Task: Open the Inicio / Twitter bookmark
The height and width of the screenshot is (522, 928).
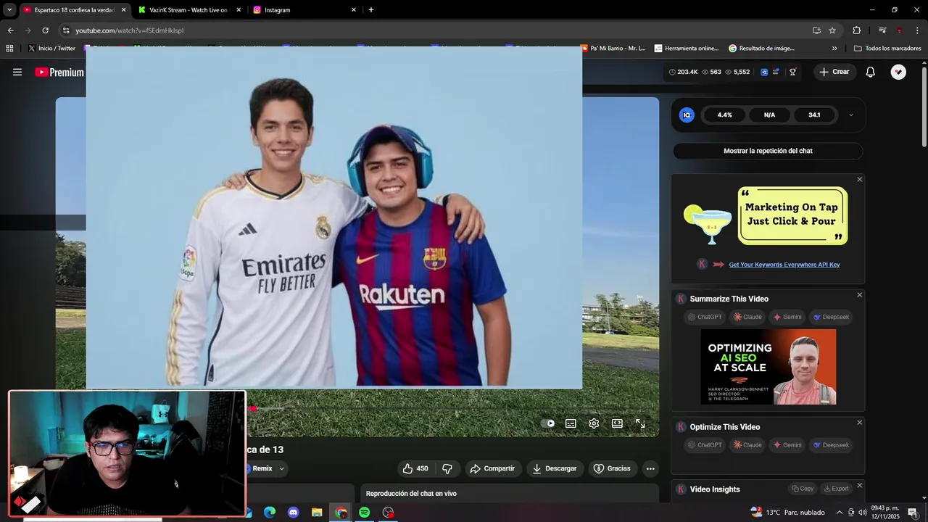Action: [x=51, y=49]
